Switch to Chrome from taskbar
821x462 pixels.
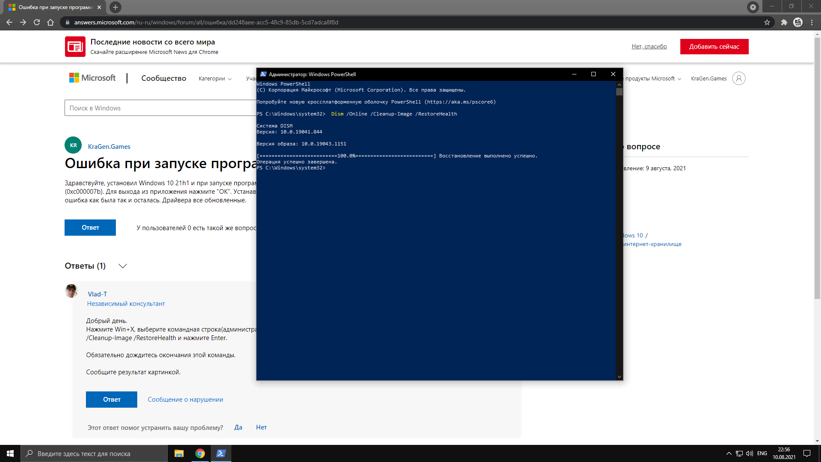200,453
